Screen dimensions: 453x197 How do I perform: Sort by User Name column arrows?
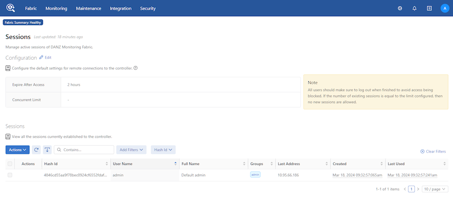point(175,164)
